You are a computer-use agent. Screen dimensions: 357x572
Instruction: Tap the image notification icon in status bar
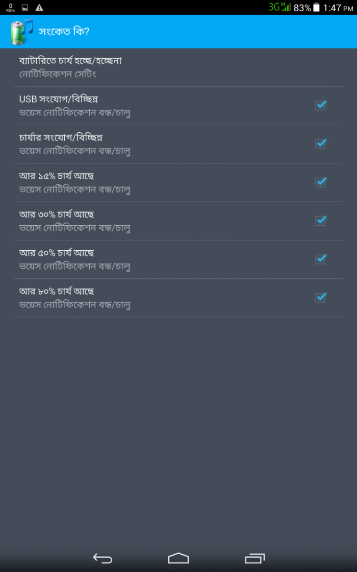coord(25,8)
